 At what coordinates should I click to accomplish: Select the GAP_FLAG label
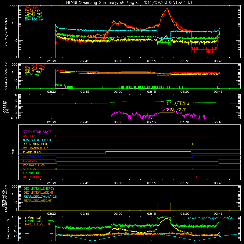30,136
